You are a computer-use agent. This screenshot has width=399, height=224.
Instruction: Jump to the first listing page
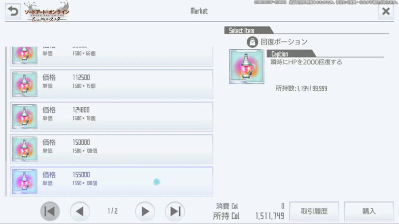point(50,211)
